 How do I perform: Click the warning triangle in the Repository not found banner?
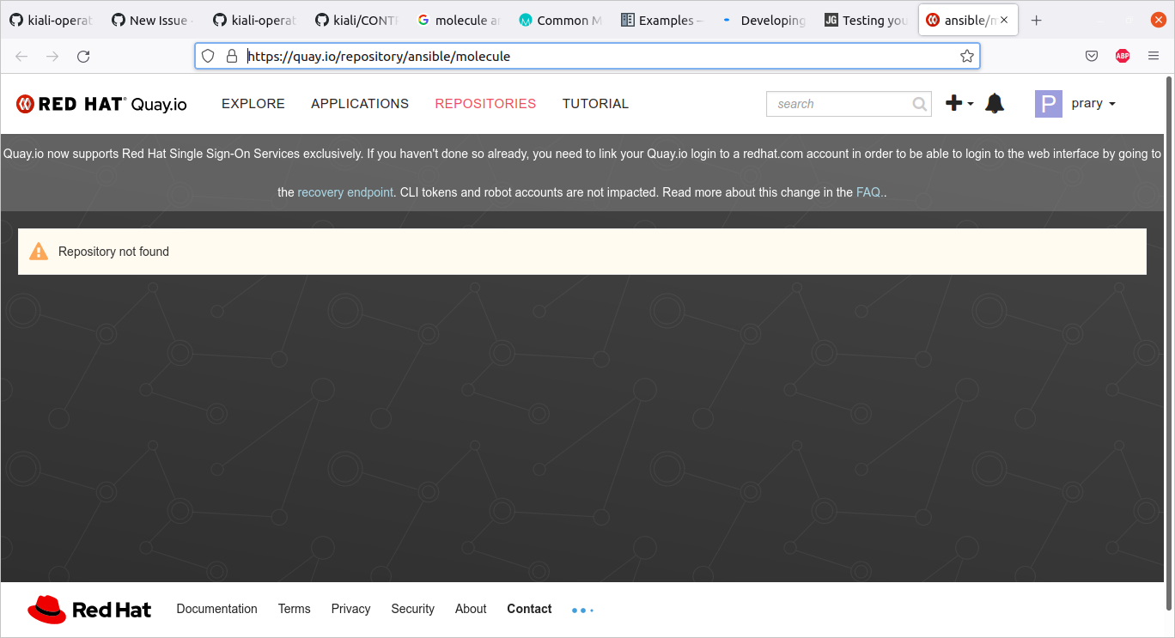(x=39, y=251)
